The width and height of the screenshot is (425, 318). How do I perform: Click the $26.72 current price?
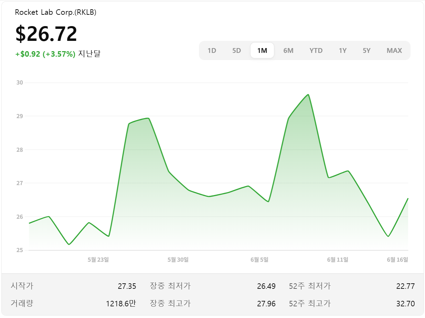(x=46, y=33)
